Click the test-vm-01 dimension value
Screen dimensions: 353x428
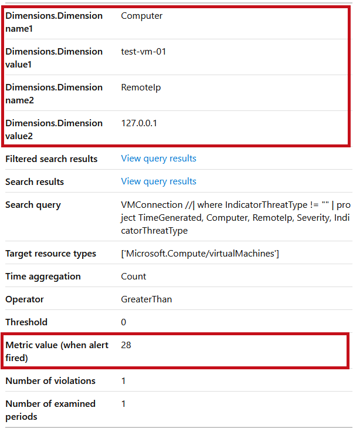(x=144, y=52)
